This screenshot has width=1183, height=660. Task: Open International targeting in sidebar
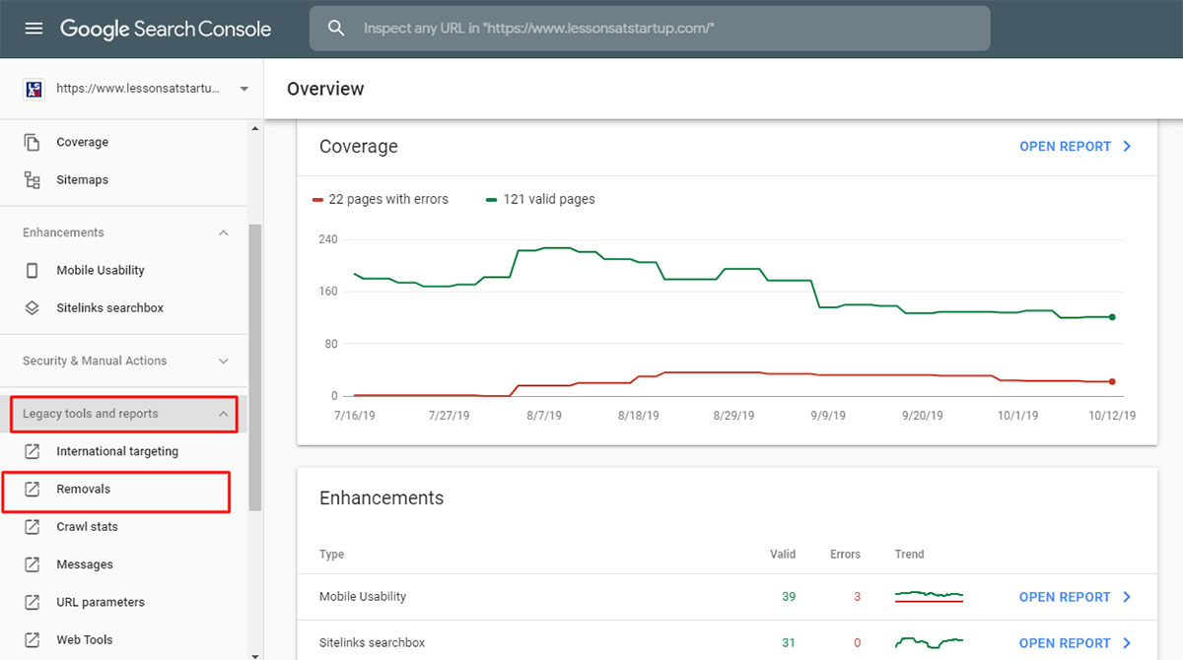click(117, 452)
